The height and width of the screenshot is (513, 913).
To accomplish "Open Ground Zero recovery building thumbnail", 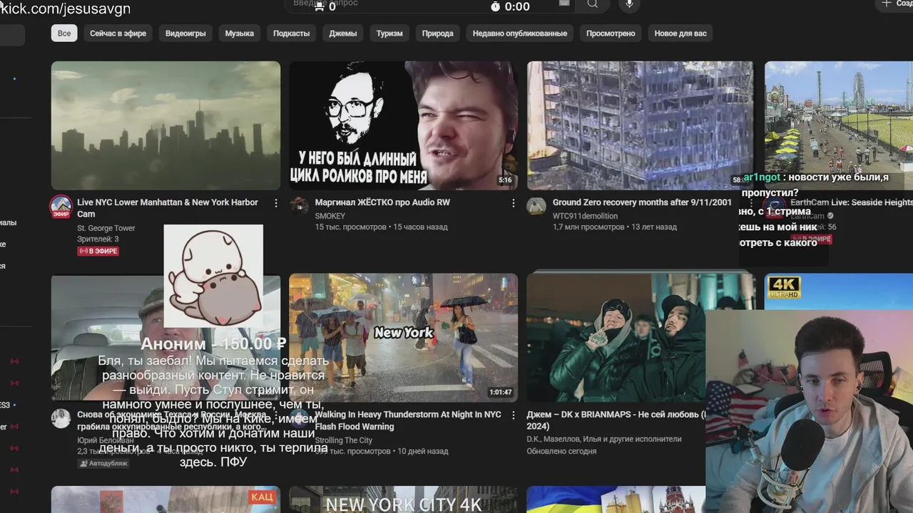I will point(640,125).
